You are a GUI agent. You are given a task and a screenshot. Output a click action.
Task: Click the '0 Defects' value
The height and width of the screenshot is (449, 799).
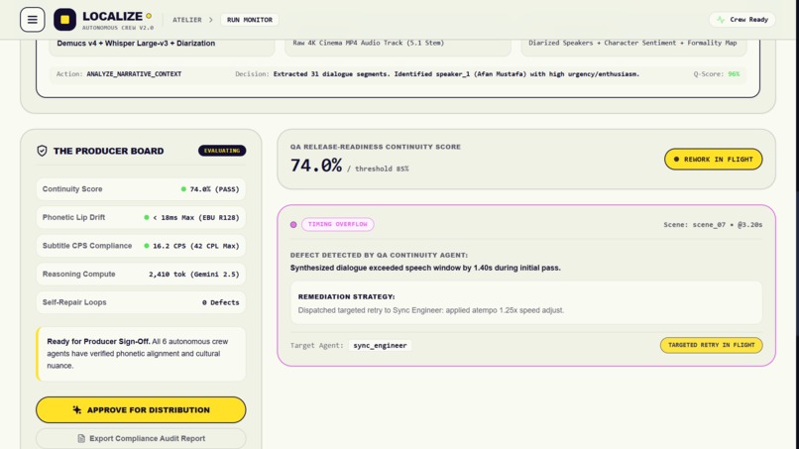click(x=221, y=302)
